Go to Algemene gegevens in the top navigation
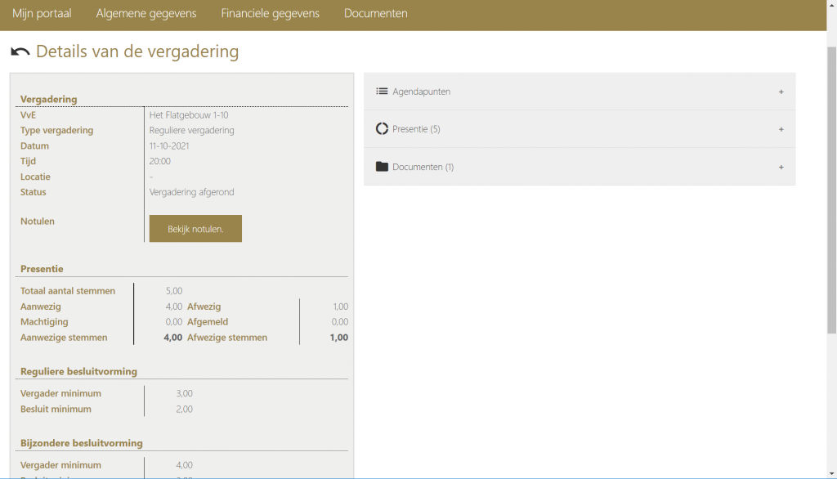Viewport: 837px width, 479px height. point(146,14)
